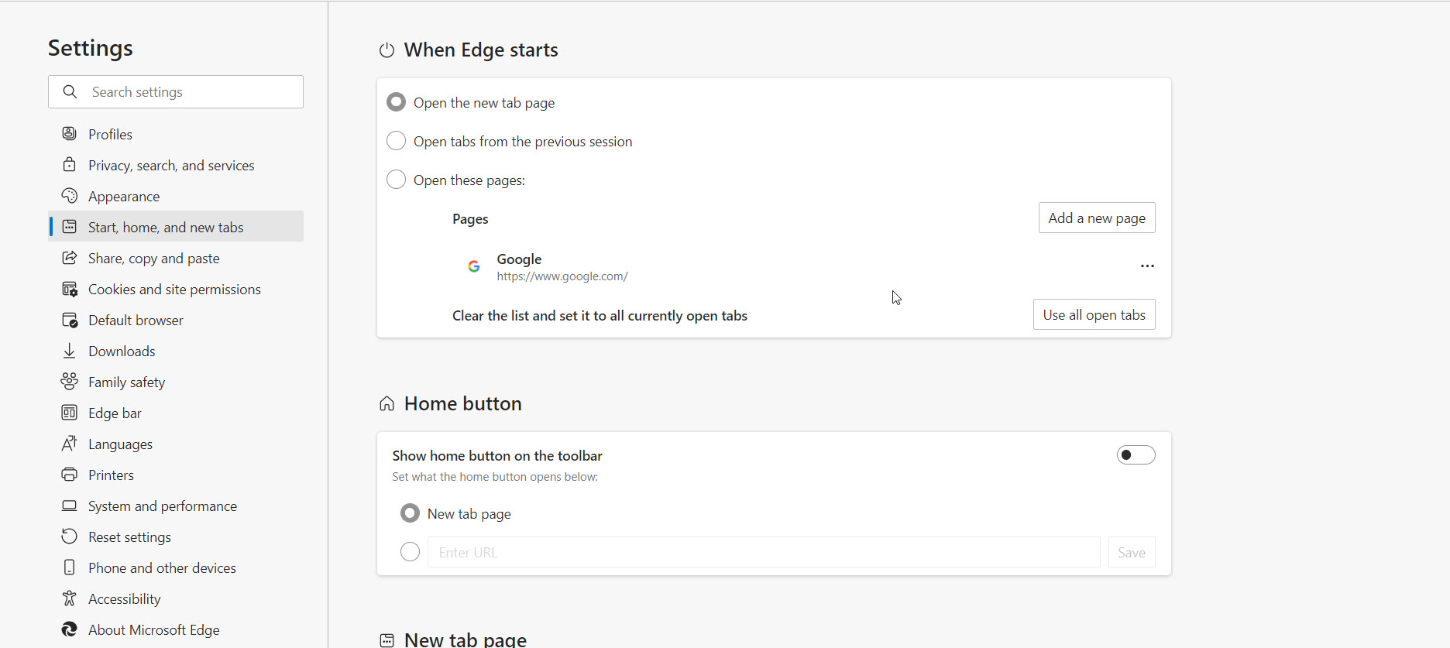Click the Downloads arrow icon
Screen dimensions: 1450x648
click(x=70, y=351)
